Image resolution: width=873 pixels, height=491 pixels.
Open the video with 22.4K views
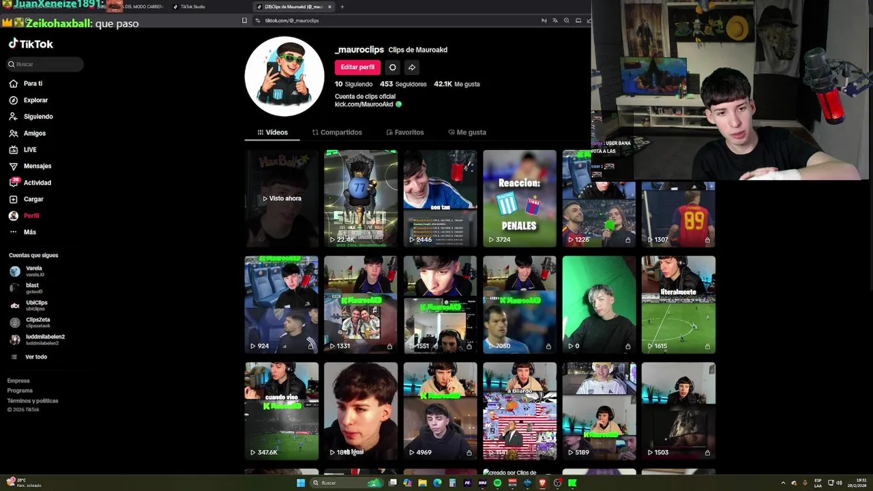click(361, 198)
